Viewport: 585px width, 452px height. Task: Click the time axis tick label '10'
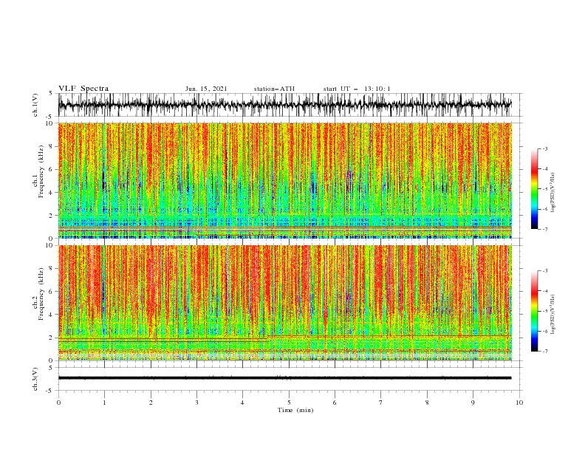[x=519, y=403]
